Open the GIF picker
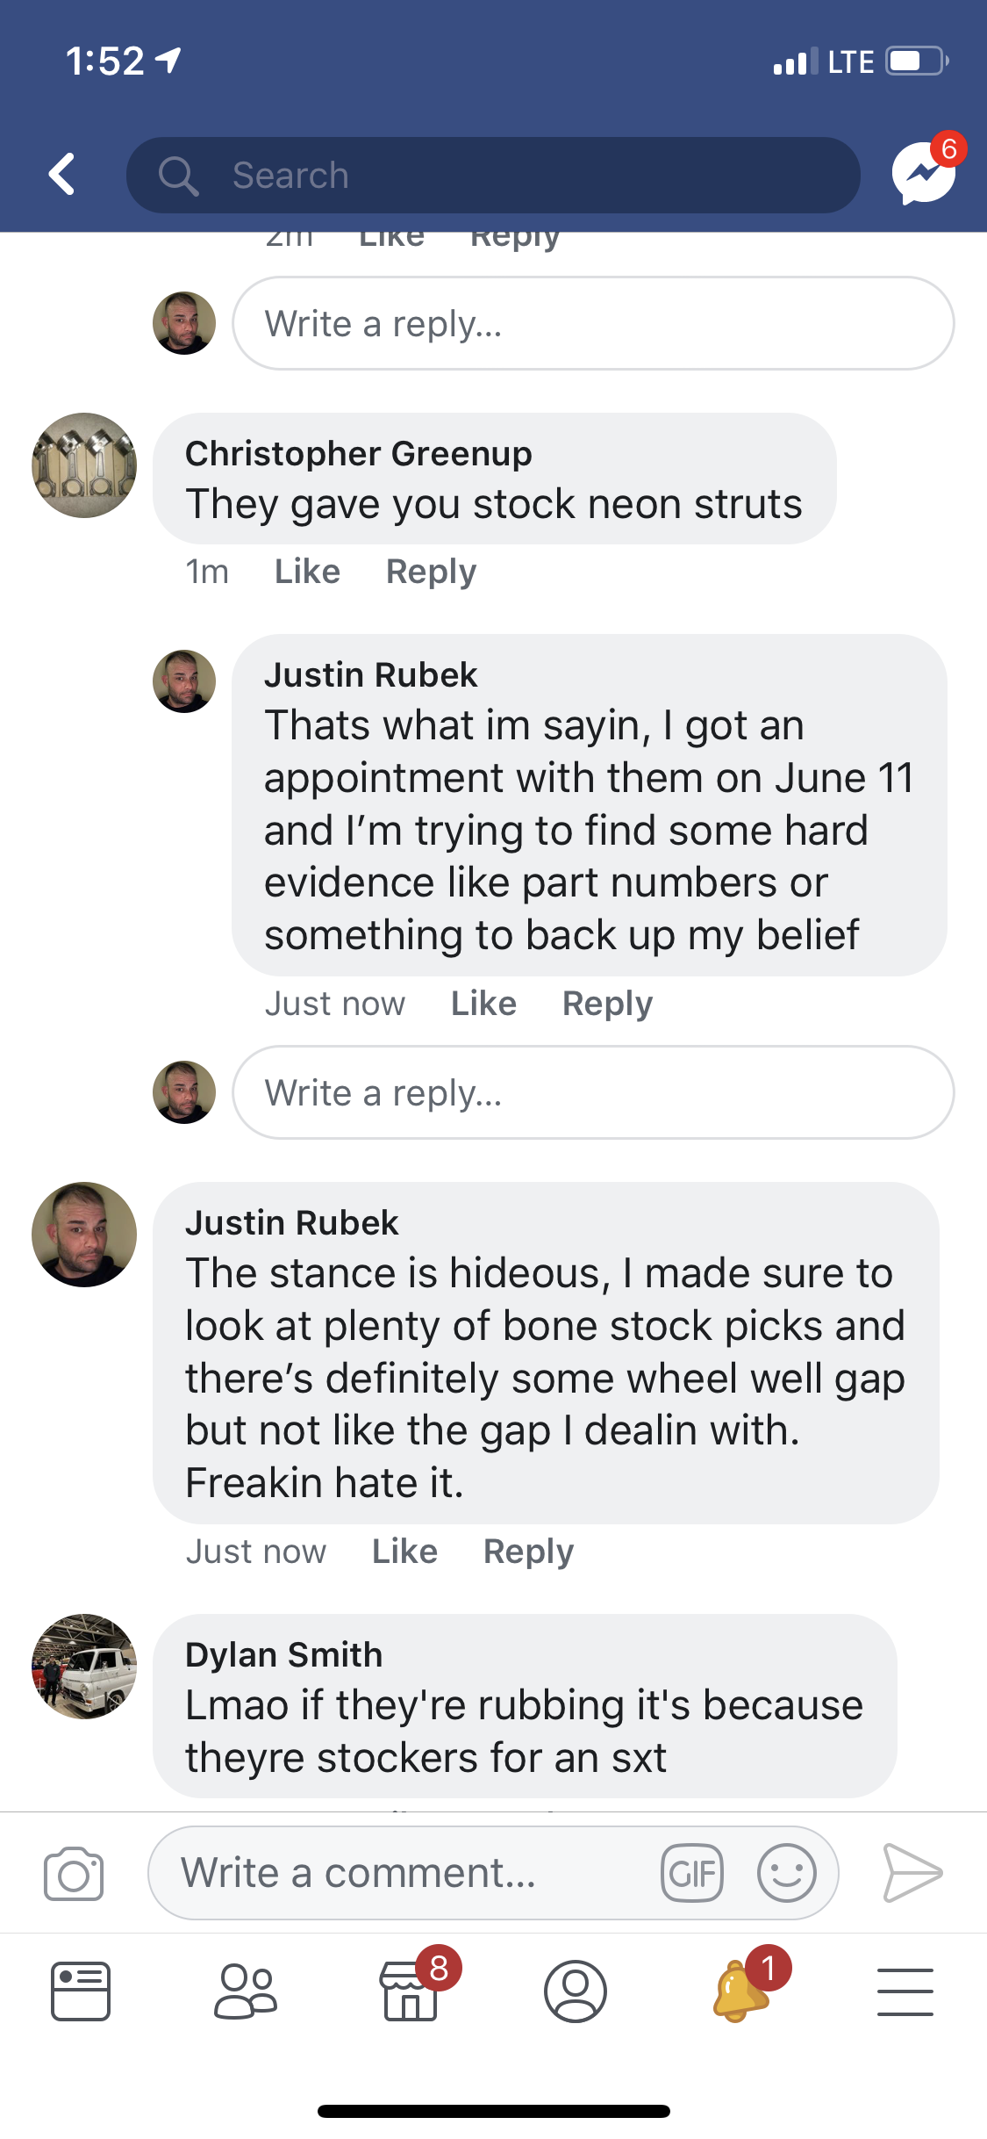The width and height of the screenshot is (987, 2139). [692, 1874]
